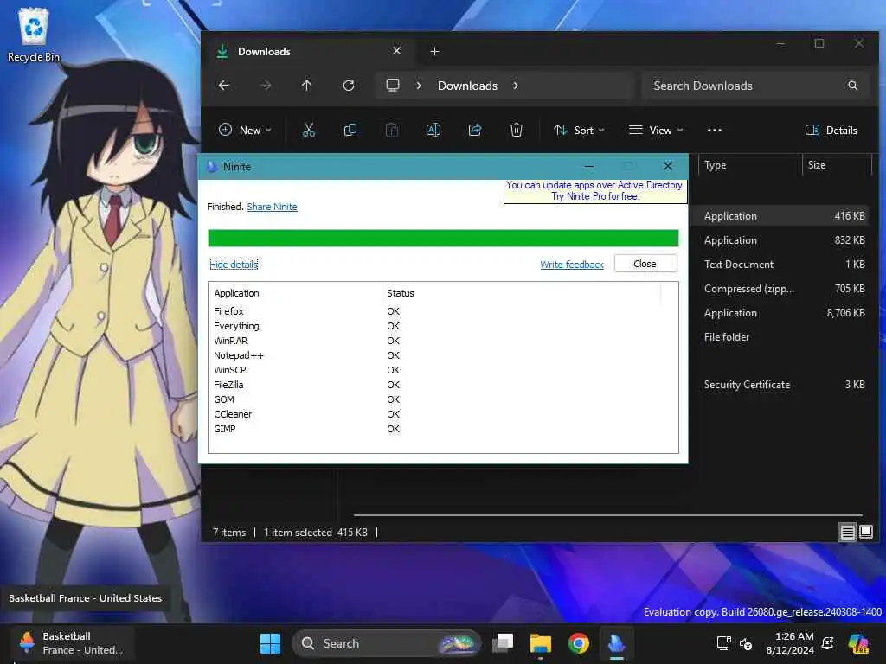Open File Explorer from the taskbar
Viewport: 886px width, 664px height.
coord(541,643)
